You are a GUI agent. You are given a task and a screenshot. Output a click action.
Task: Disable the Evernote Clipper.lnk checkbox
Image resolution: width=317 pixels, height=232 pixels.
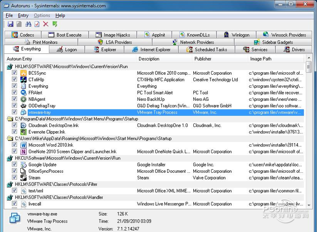coord(14,132)
